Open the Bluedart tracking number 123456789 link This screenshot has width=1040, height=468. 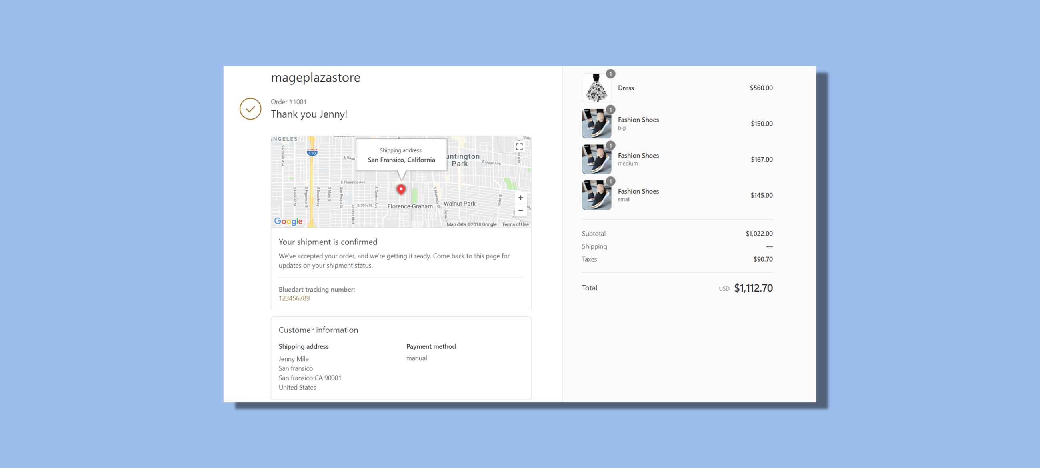[x=294, y=298]
